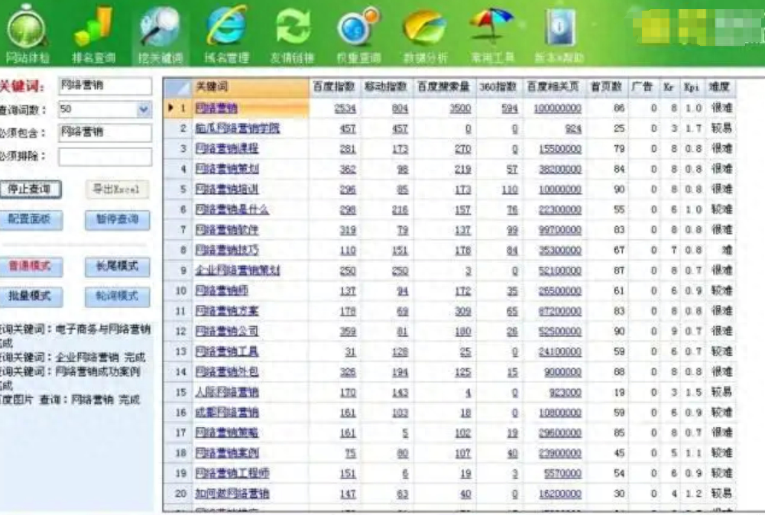Open the 配置面板 settings button
Viewport: 765px width, 515px height.
[x=29, y=219]
